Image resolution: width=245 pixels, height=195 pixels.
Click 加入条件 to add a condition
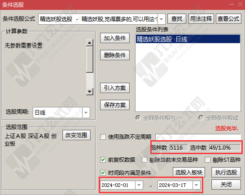115,38
